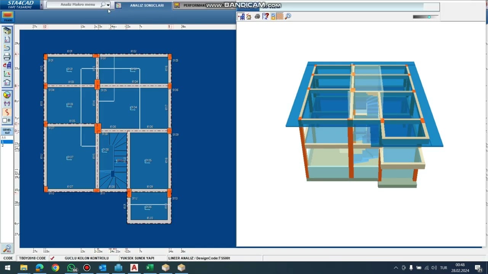
Task: Show hidden system tray icons chevron
Action: tap(396, 268)
